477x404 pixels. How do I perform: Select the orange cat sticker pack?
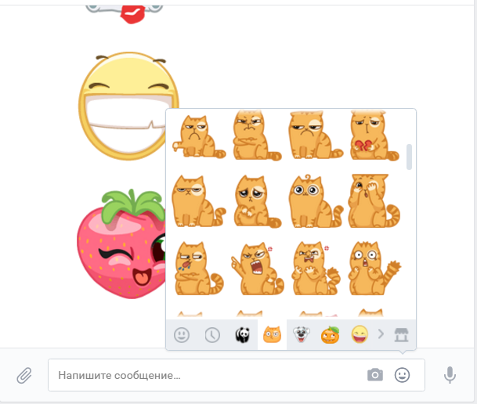(272, 334)
